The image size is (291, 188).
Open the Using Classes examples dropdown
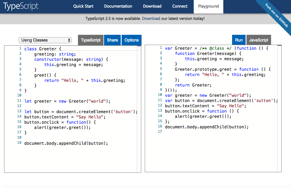coord(45,40)
